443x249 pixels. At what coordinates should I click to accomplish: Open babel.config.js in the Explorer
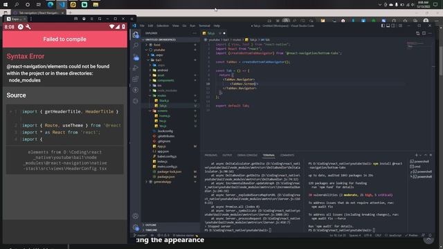pyautogui.click(x=167, y=156)
